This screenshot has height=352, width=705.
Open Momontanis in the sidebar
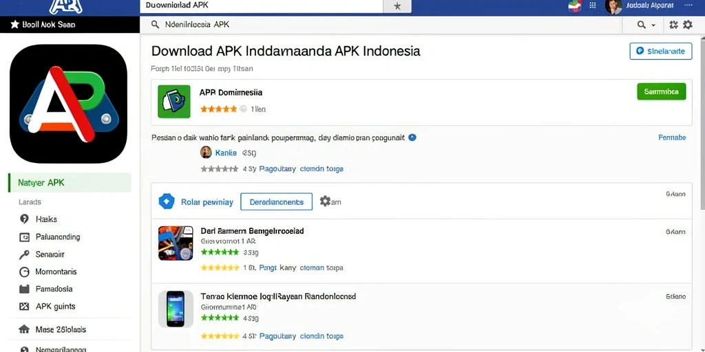pos(56,272)
